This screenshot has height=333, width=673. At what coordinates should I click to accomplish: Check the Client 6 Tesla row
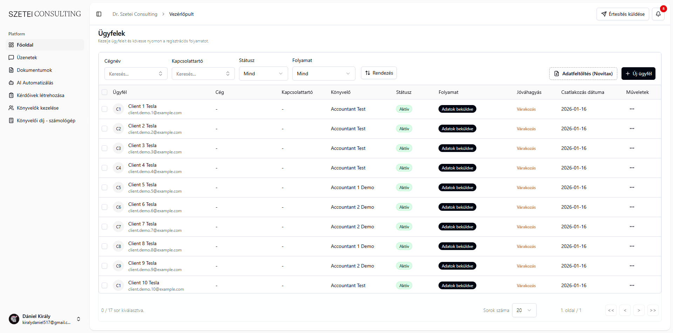(104, 207)
